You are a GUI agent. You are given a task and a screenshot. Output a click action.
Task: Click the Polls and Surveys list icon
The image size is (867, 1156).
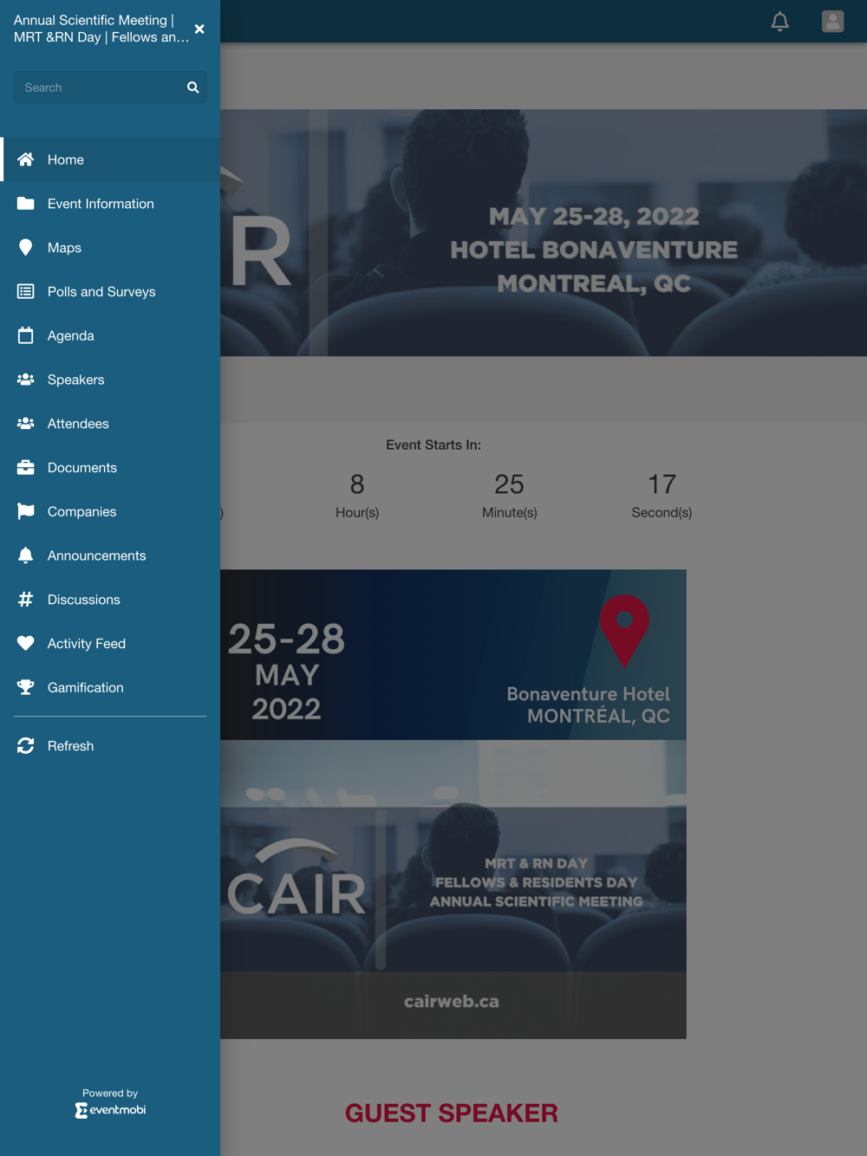pyautogui.click(x=26, y=292)
